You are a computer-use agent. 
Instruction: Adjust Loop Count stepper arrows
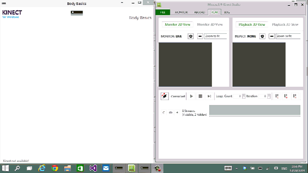(x=244, y=96)
